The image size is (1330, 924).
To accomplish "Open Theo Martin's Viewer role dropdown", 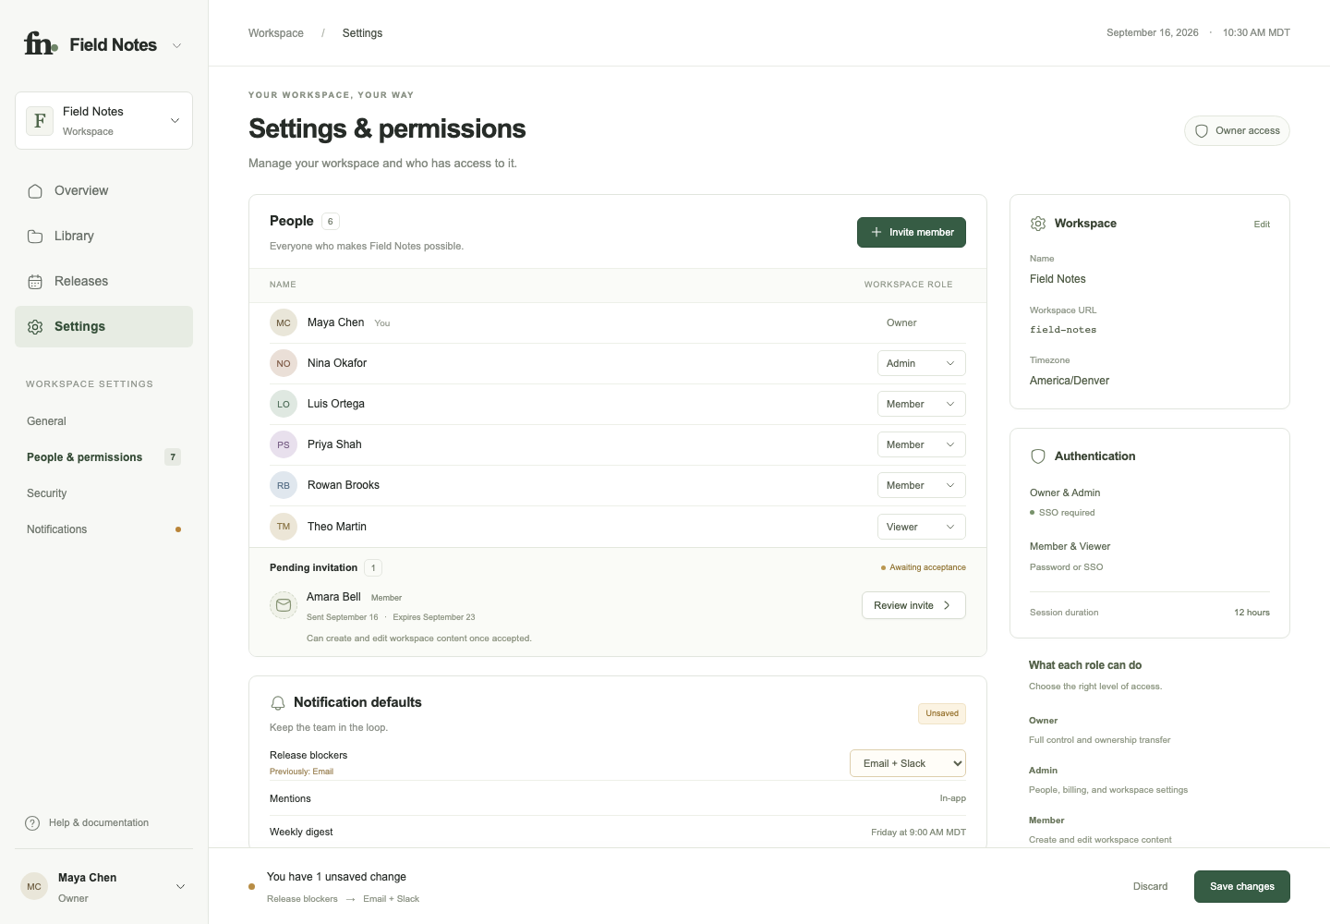I will (x=921, y=527).
